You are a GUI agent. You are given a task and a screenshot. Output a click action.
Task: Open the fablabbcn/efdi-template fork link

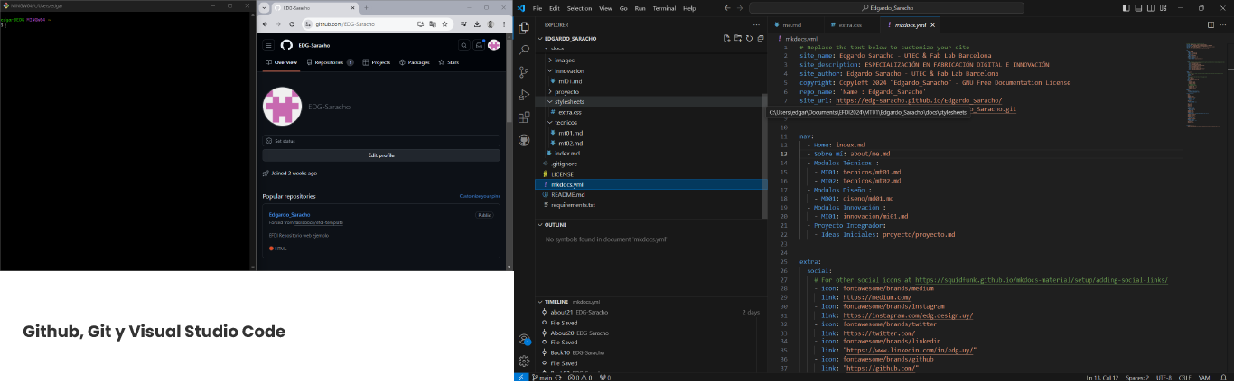pyautogui.click(x=318, y=222)
